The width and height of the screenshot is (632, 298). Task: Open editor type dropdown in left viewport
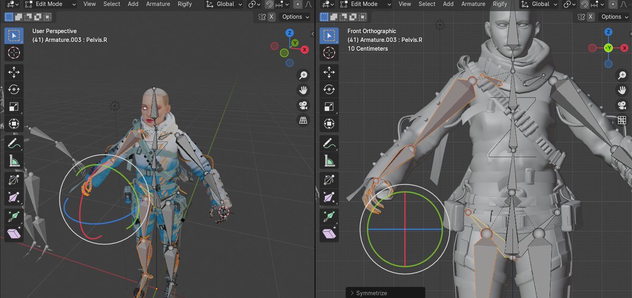click(12, 4)
